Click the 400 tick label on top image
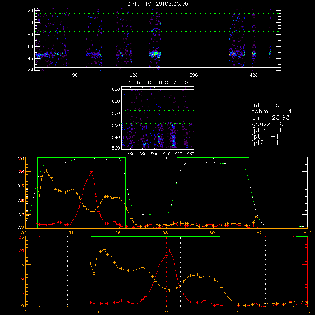Viewport: 315px width, 315px height. click(254, 75)
